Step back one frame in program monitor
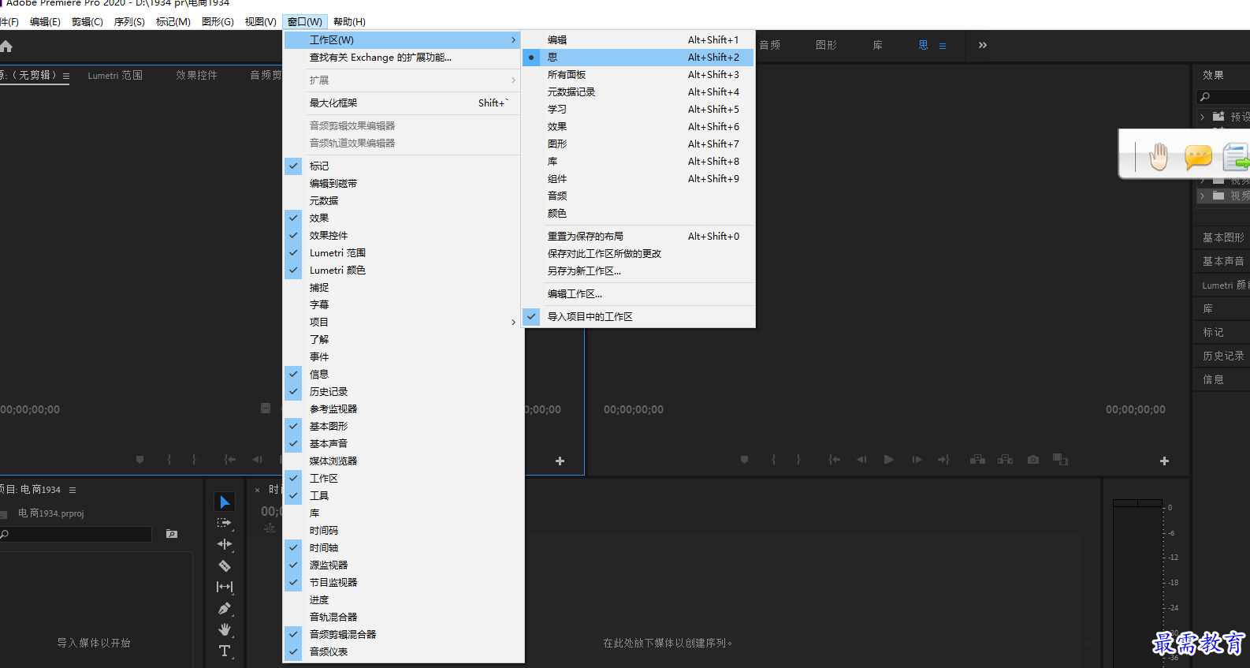Image resolution: width=1250 pixels, height=668 pixels. (x=861, y=460)
